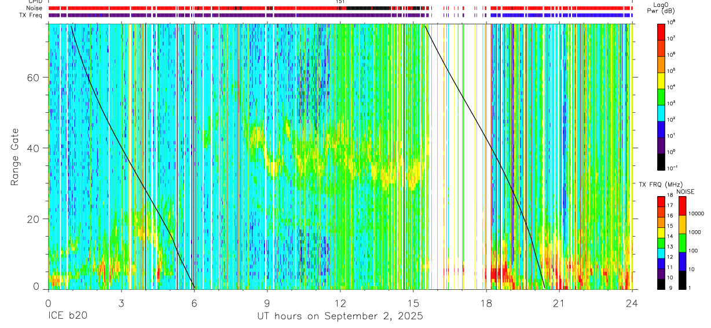Click the '18' tick on TX FRQ colorbar
The width and height of the screenshot is (711, 328).
click(670, 196)
